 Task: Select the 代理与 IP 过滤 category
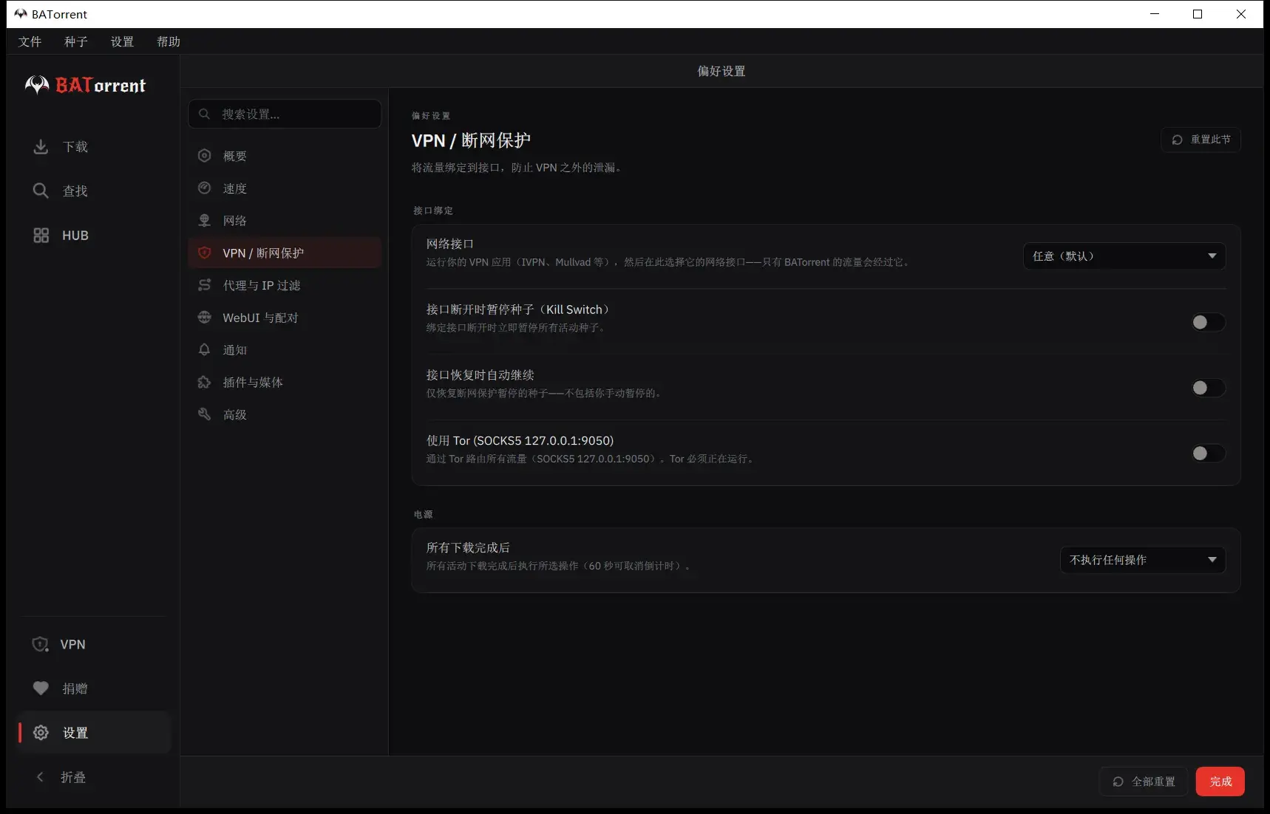coord(285,285)
